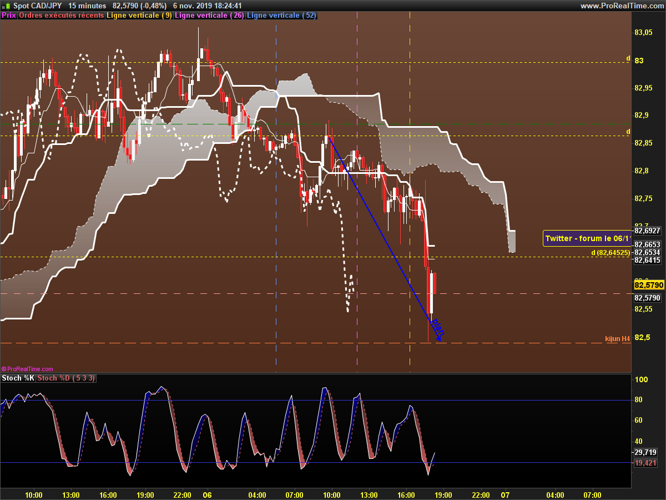Select the Stoch %D (5 3 3) label
The height and width of the screenshot is (500, 666).
click(x=67, y=378)
